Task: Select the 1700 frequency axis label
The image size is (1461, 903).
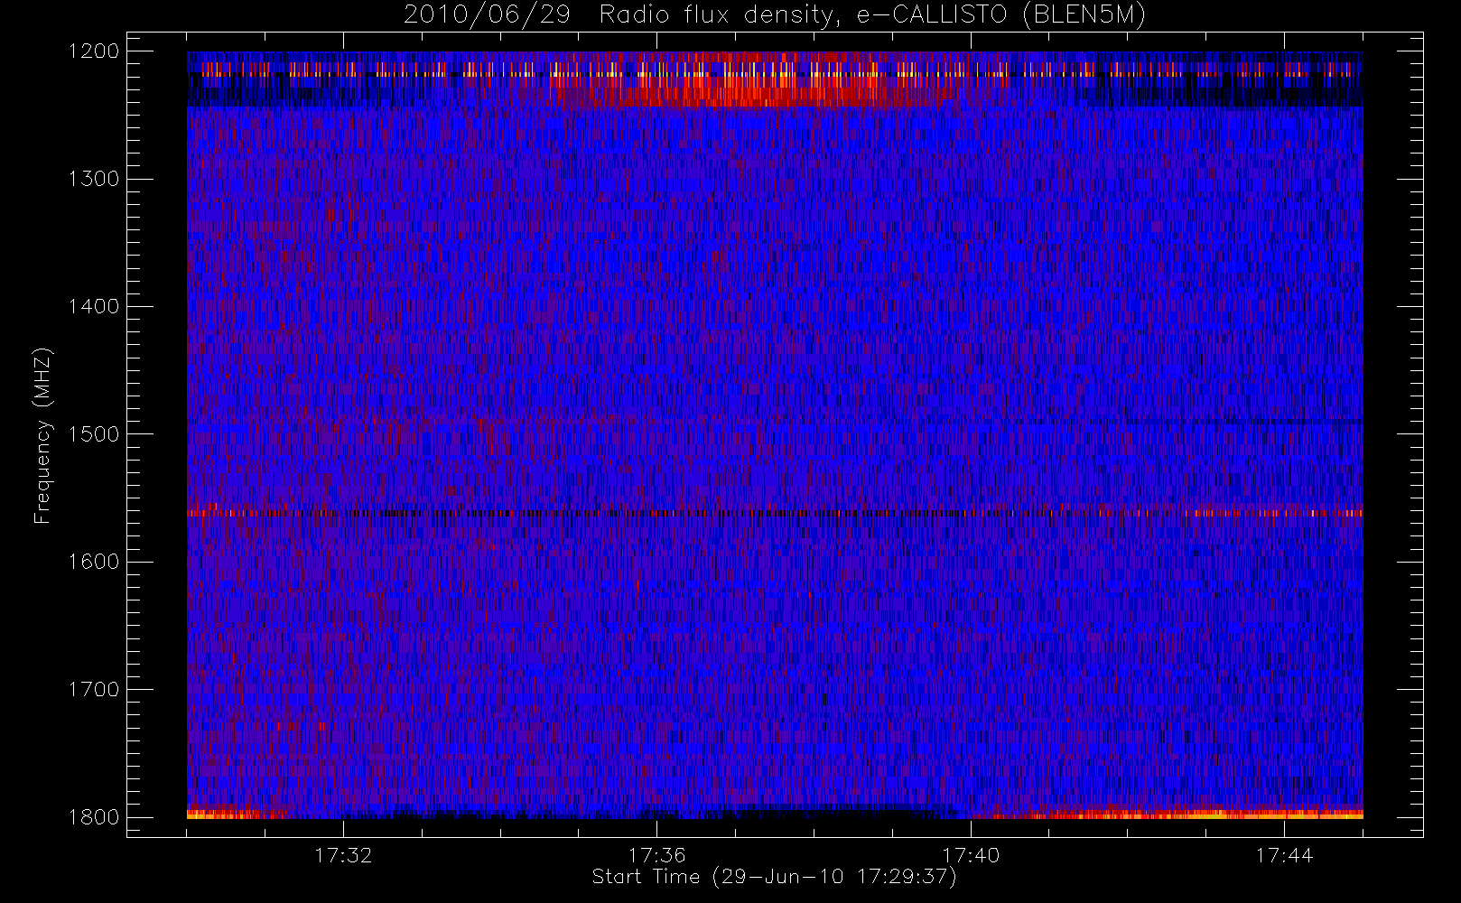Action: click(x=94, y=690)
